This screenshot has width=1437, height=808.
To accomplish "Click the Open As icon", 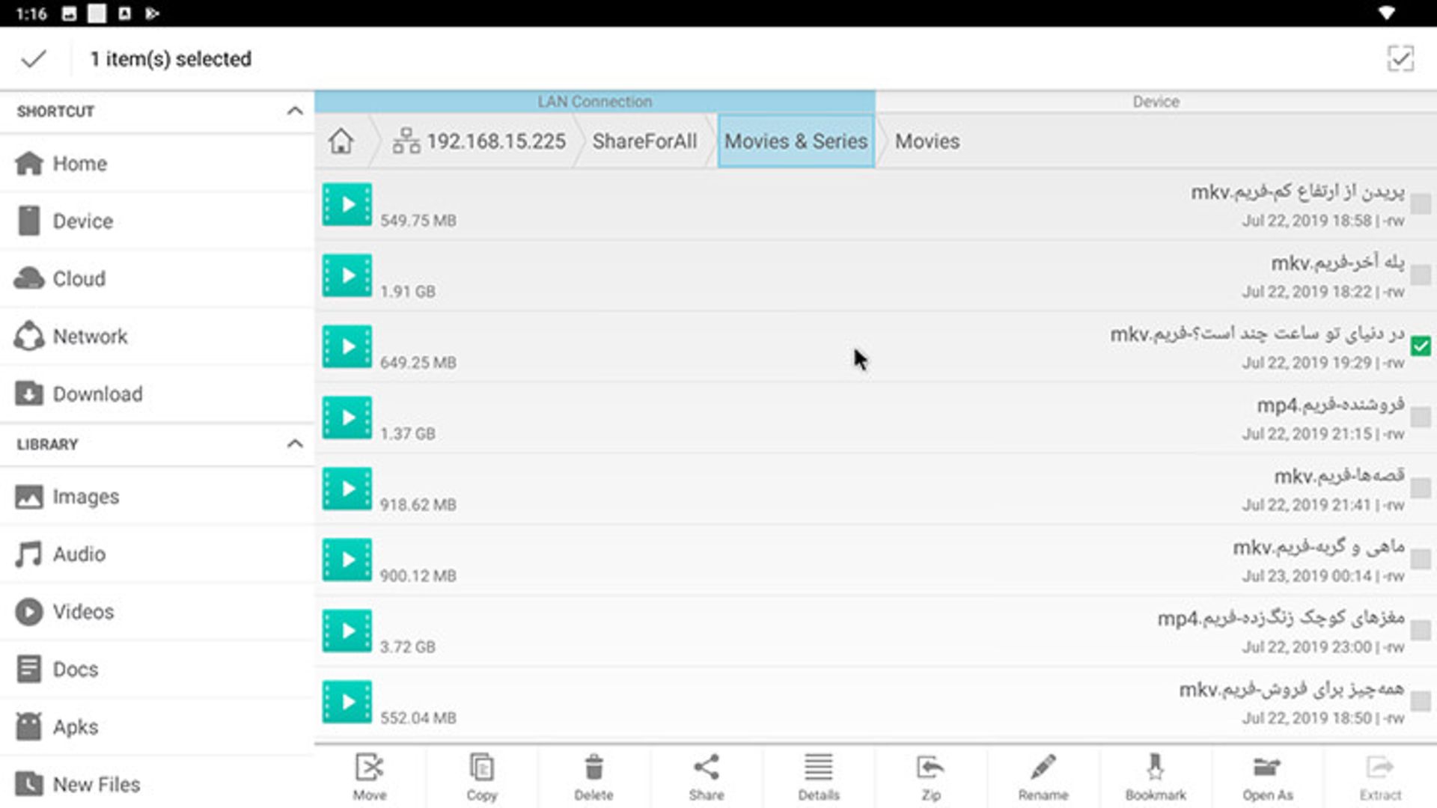I will pyautogui.click(x=1267, y=775).
